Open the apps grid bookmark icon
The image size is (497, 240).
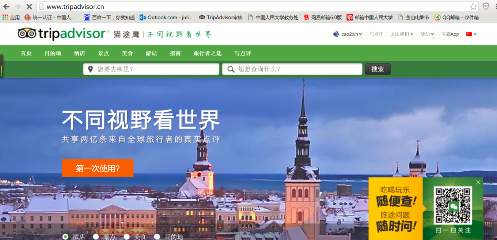5,17
